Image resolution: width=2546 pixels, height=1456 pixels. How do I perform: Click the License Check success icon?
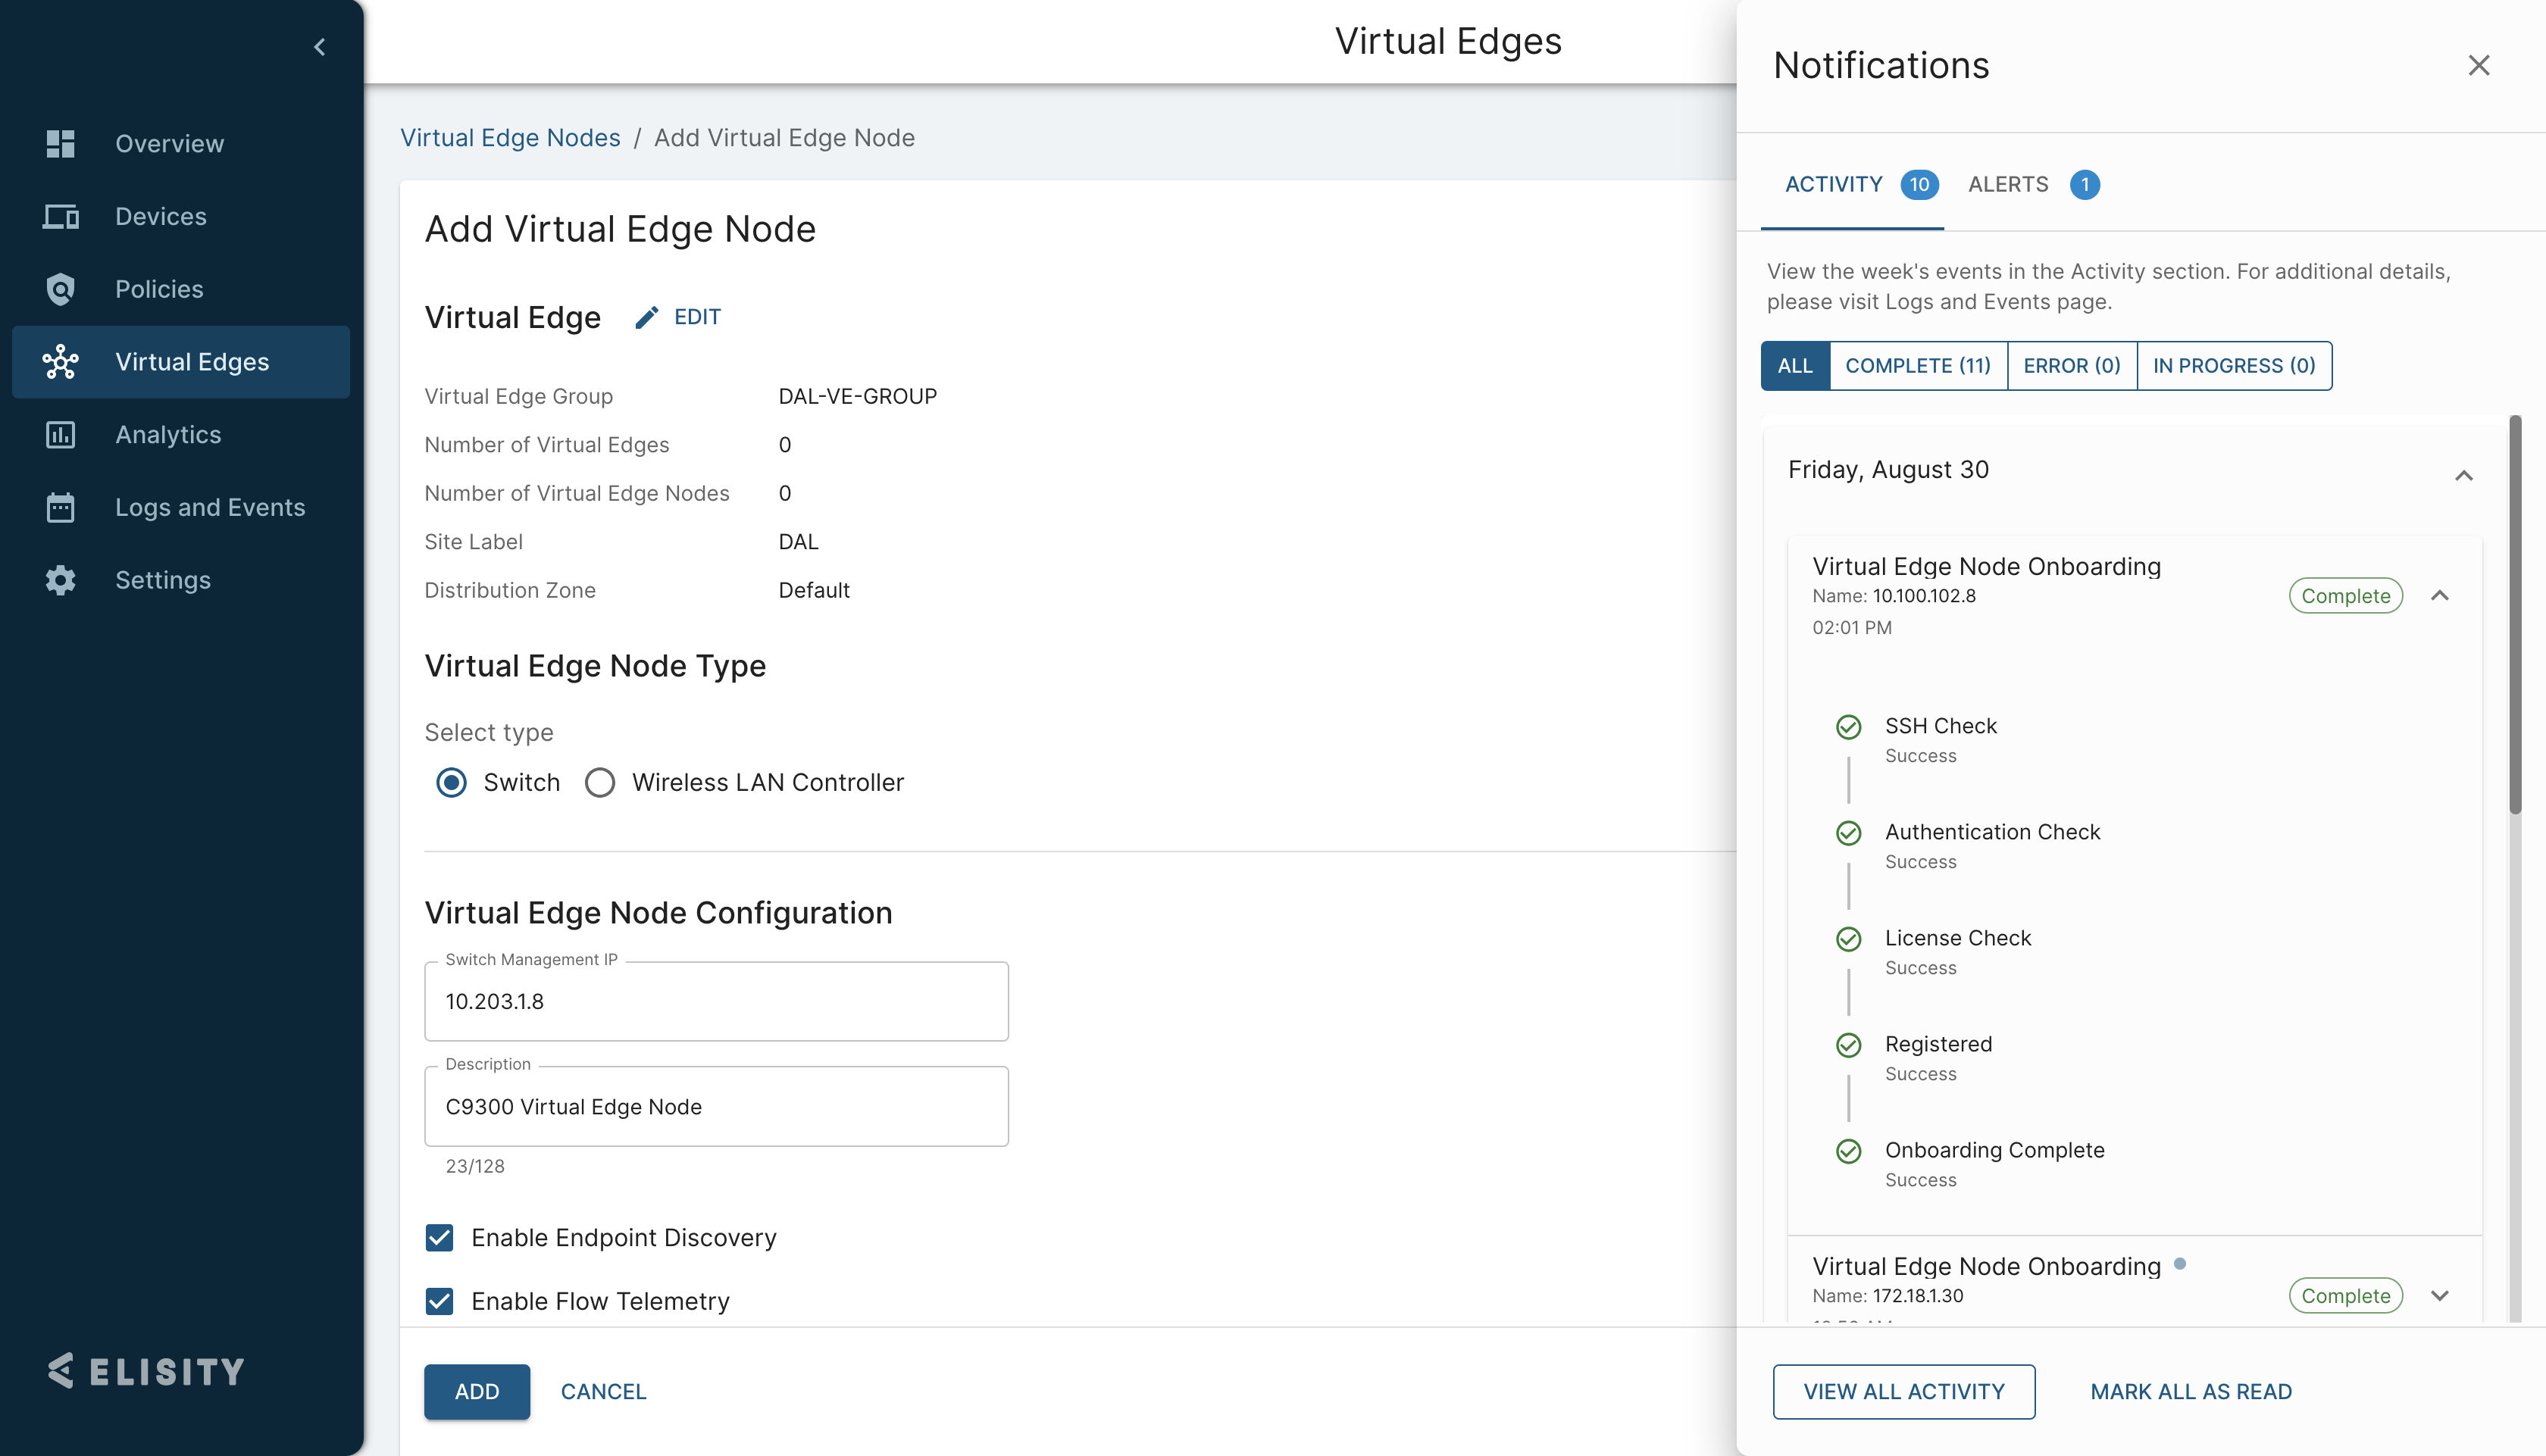tap(1848, 939)
